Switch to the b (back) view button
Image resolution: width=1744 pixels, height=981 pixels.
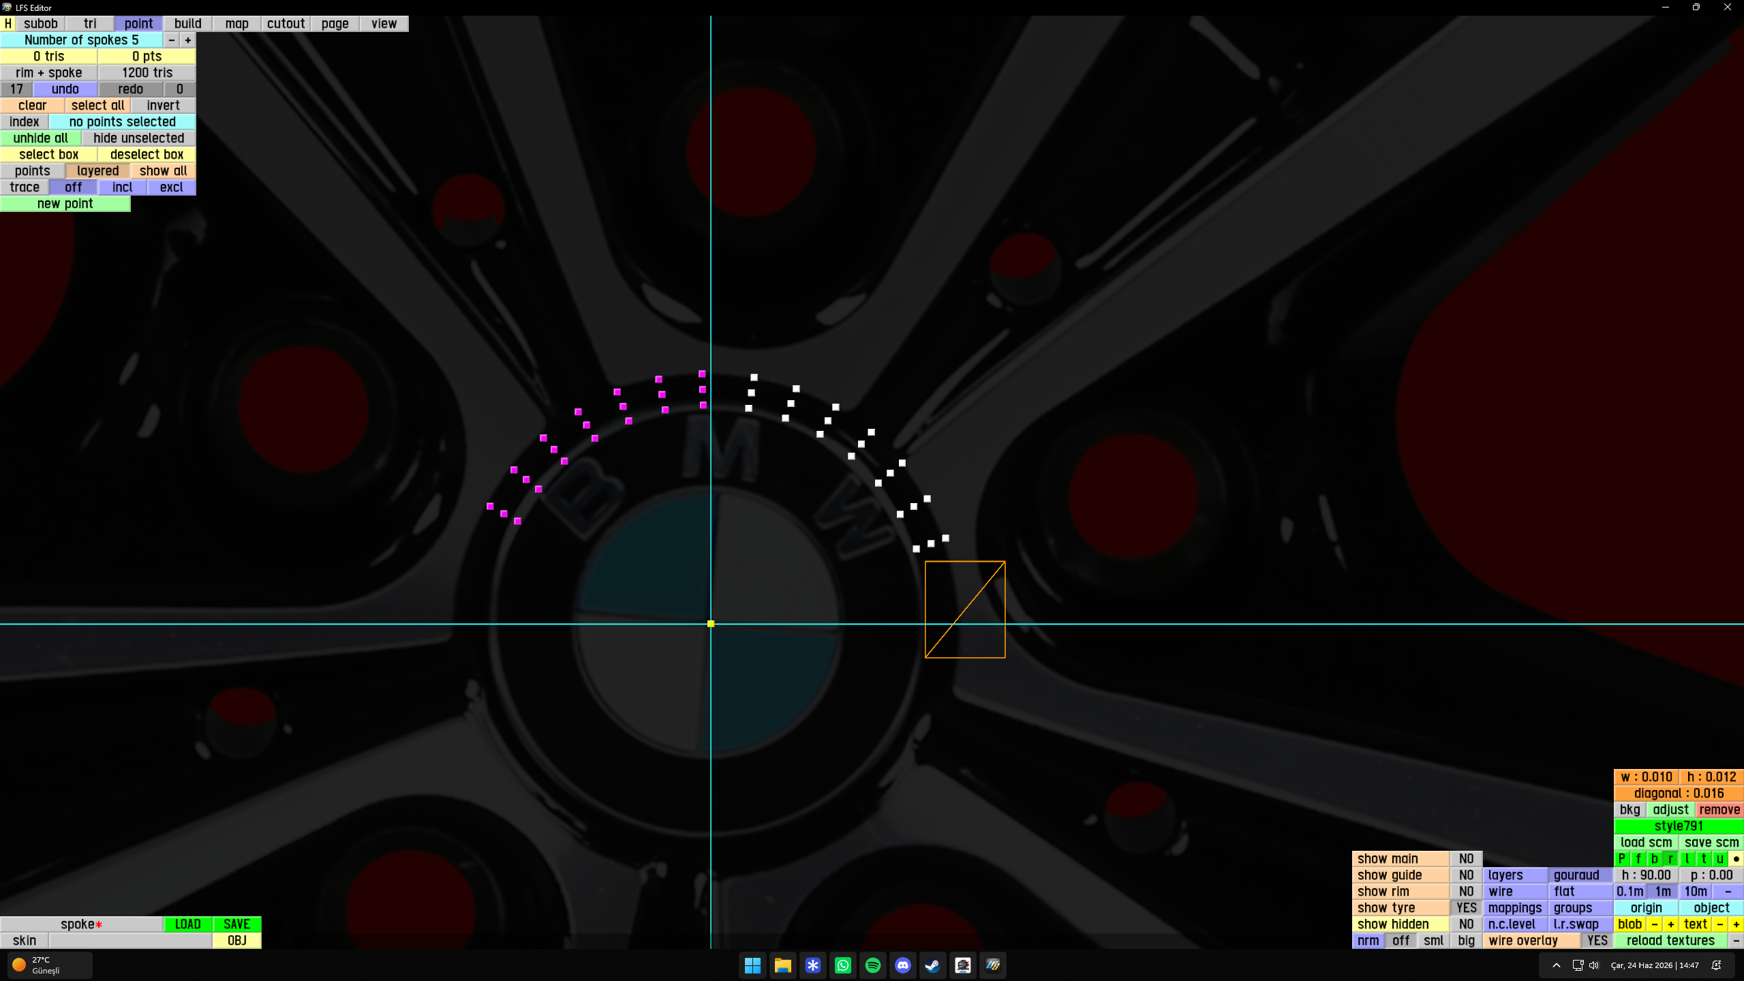(x=1655, y=859)
